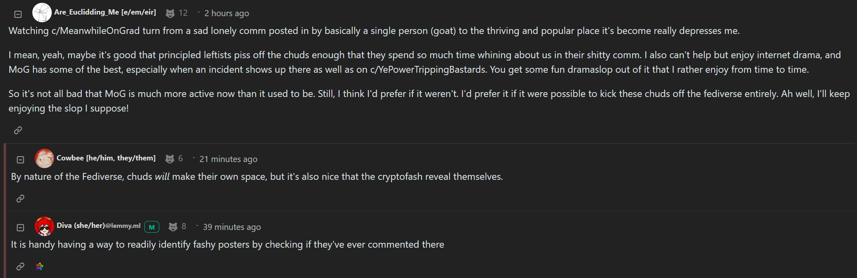
Task: Click the link icon under Cowbee's comment
Action: click(20, 198)
